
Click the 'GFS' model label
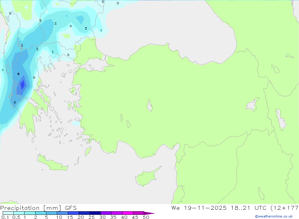point(71,208)
